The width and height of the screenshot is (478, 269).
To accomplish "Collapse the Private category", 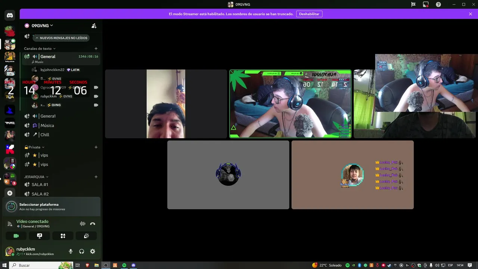I will 34,147.
